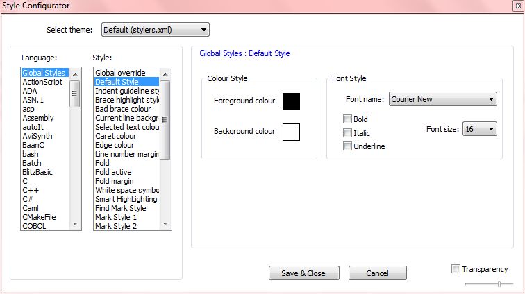This screenshot has width=525, height=294.
Task: Toggle the Transparency checkbox
Action: (456, 269)
